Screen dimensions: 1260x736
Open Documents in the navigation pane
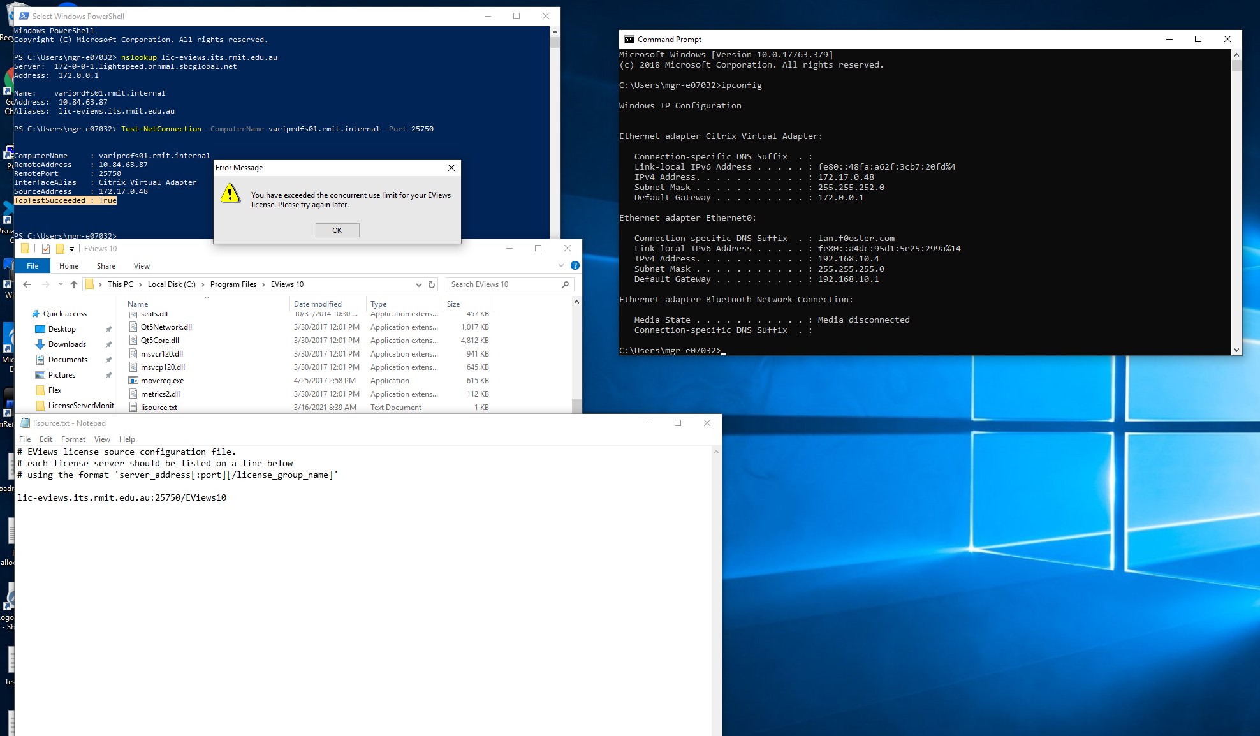click(x=68, y=360)
